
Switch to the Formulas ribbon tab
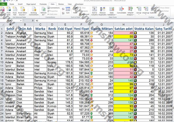pos(43,4)
